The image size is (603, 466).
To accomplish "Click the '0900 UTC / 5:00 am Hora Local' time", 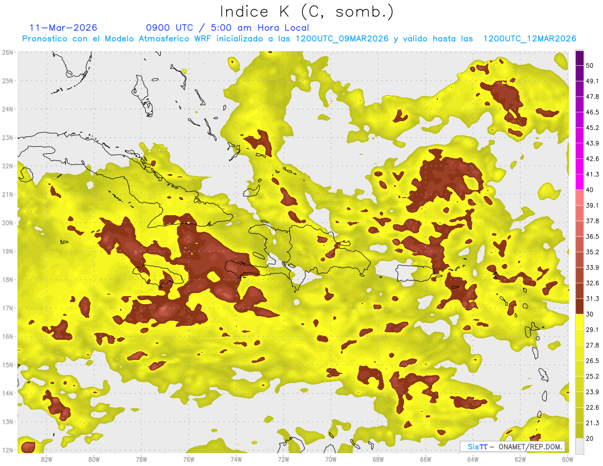I will coord(228,28).
